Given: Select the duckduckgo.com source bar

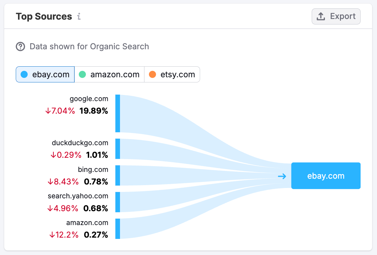Looking at the screenshot, I should pyautogui.click(x=118, y=149).
